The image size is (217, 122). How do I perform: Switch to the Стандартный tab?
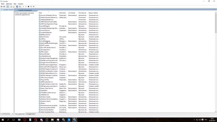click(x=30, y=114)
